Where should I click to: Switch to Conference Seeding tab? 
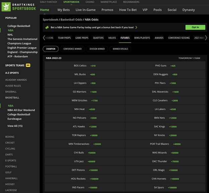tap(179, 38)
